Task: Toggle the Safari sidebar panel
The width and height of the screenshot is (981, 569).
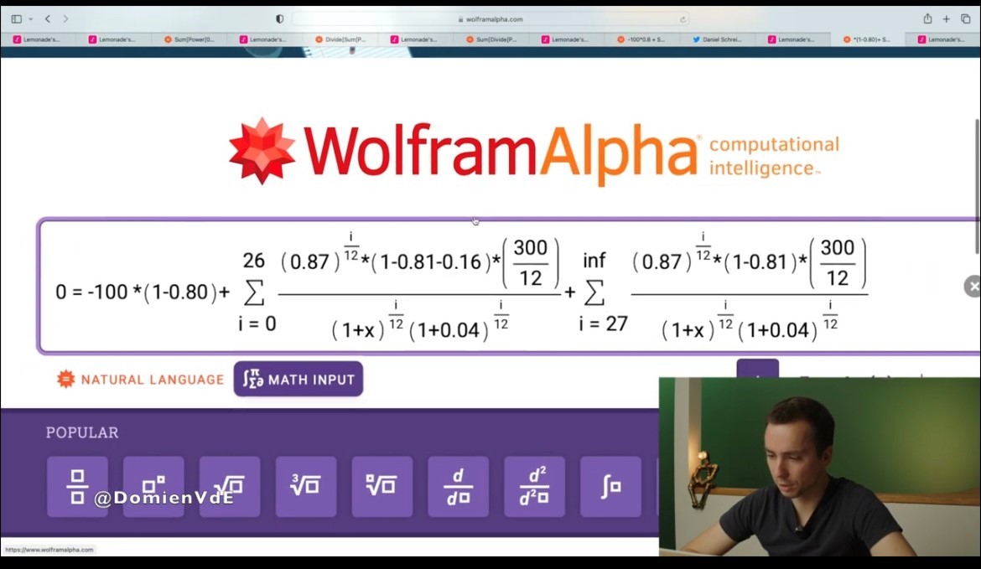Action: (x=17, y=19)
